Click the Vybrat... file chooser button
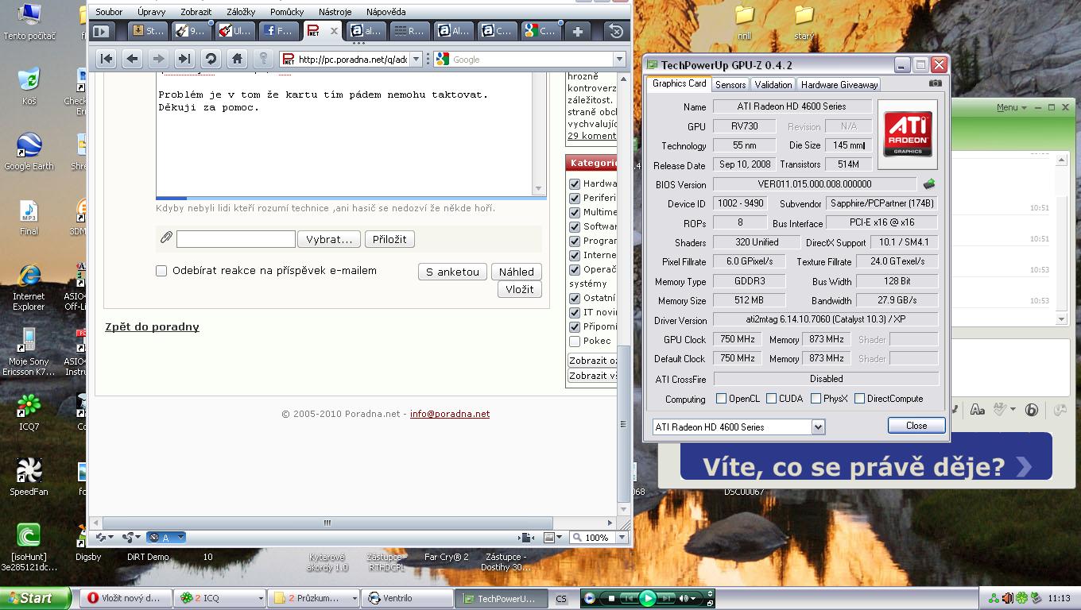Image resolution: width=1081 pixels, height=610 pixels. tap(329, 239)
